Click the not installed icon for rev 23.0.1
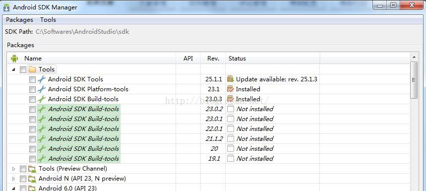Screen dimensions: 426x191 pos(231,119)
